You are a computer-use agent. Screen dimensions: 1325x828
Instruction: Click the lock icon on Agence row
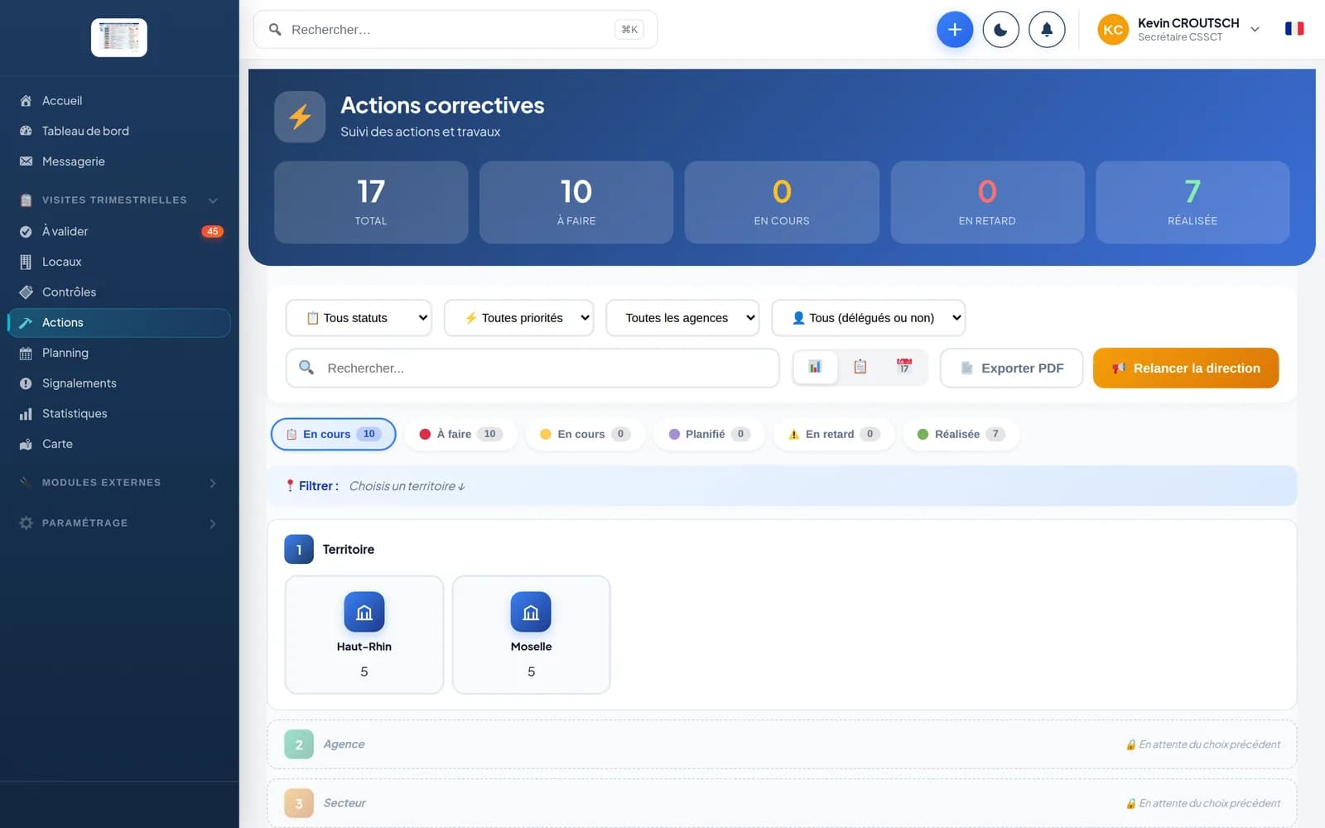pos(1130,744)
